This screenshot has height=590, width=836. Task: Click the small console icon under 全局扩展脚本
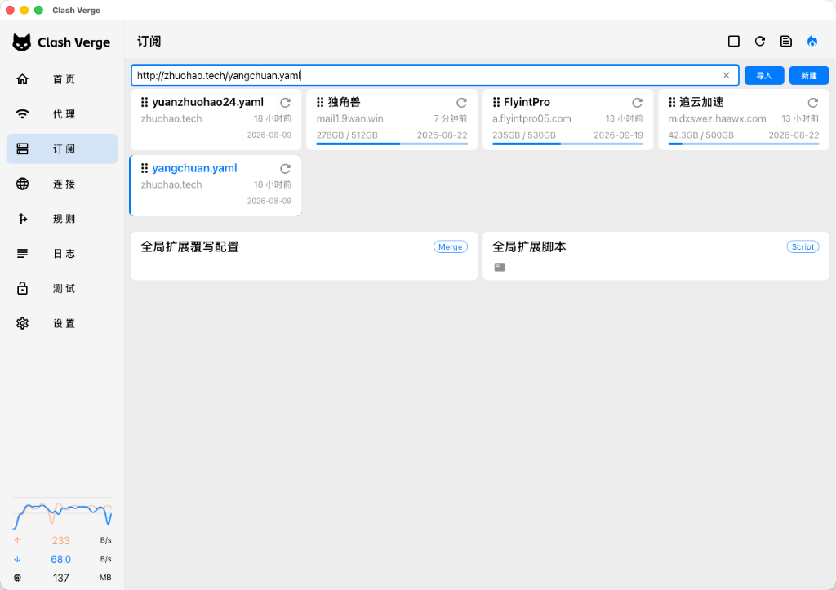(499, 267)
